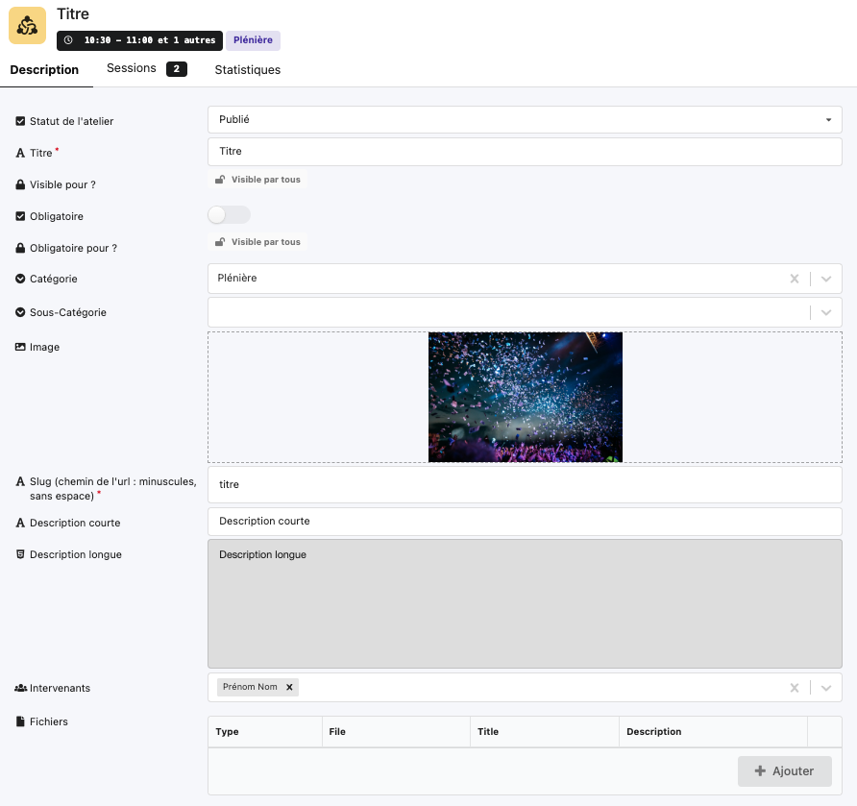Open Statut de l'atelier dropdown
The height and width of the screenshot is (806, 857).
click(525, 120)
